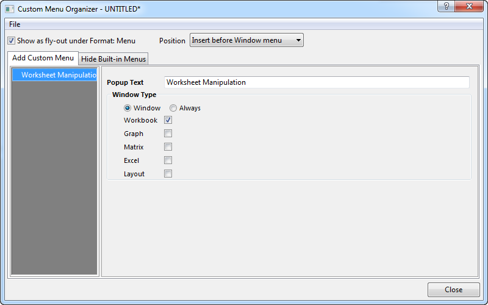Enable the Graph window type checkbox
Screen dimensions: 488x305
168,134
